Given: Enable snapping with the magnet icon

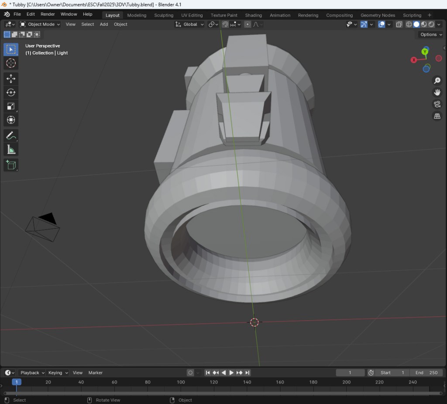Looking at the screenshot, I should tap(225, 24).
